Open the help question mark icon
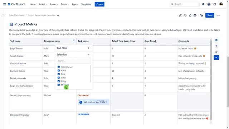This screenshot has width=229, height=129. pos(209,4)
